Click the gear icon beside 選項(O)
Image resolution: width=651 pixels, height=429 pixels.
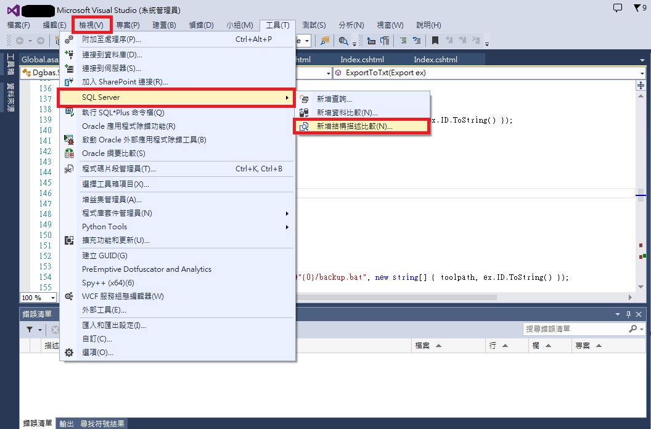tap(70, 352)
